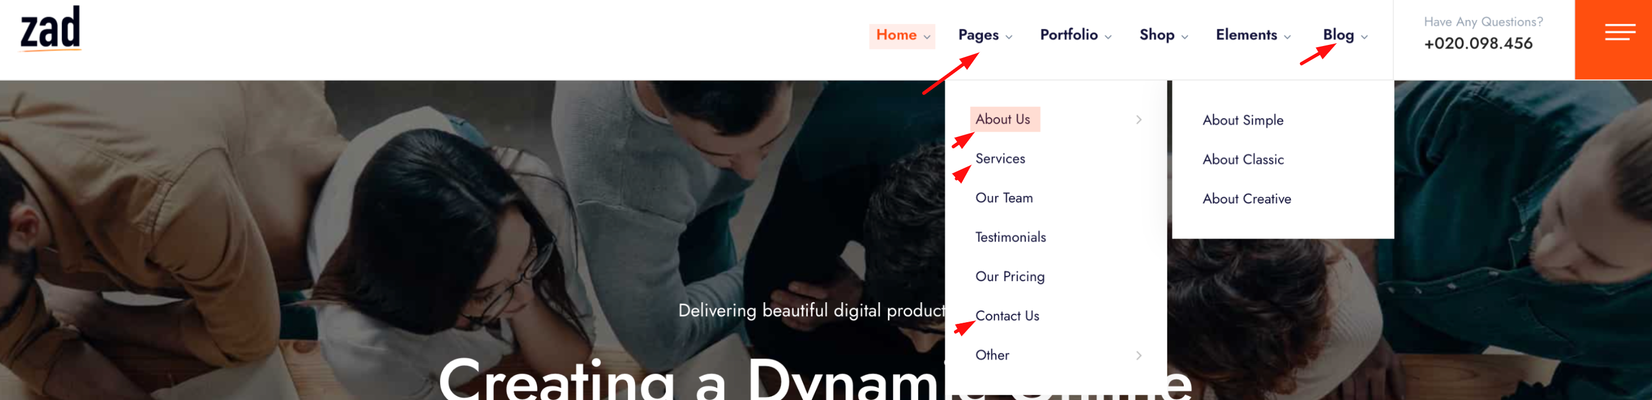This screenshot has height=400, width=1652.
Task: Click the 'Delivering beautiful digital product' tagline
Action: [x=811, y=311]
